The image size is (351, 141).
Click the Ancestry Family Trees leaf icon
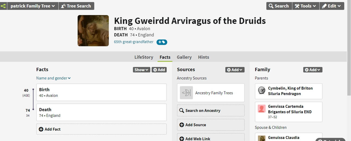pos(186,93)
